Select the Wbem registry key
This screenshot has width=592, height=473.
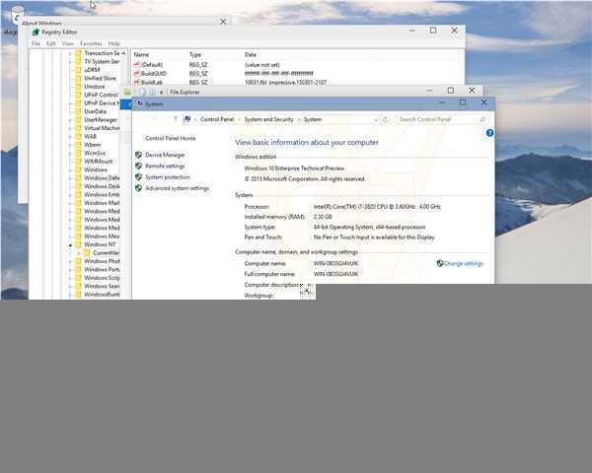pos(93,145)
